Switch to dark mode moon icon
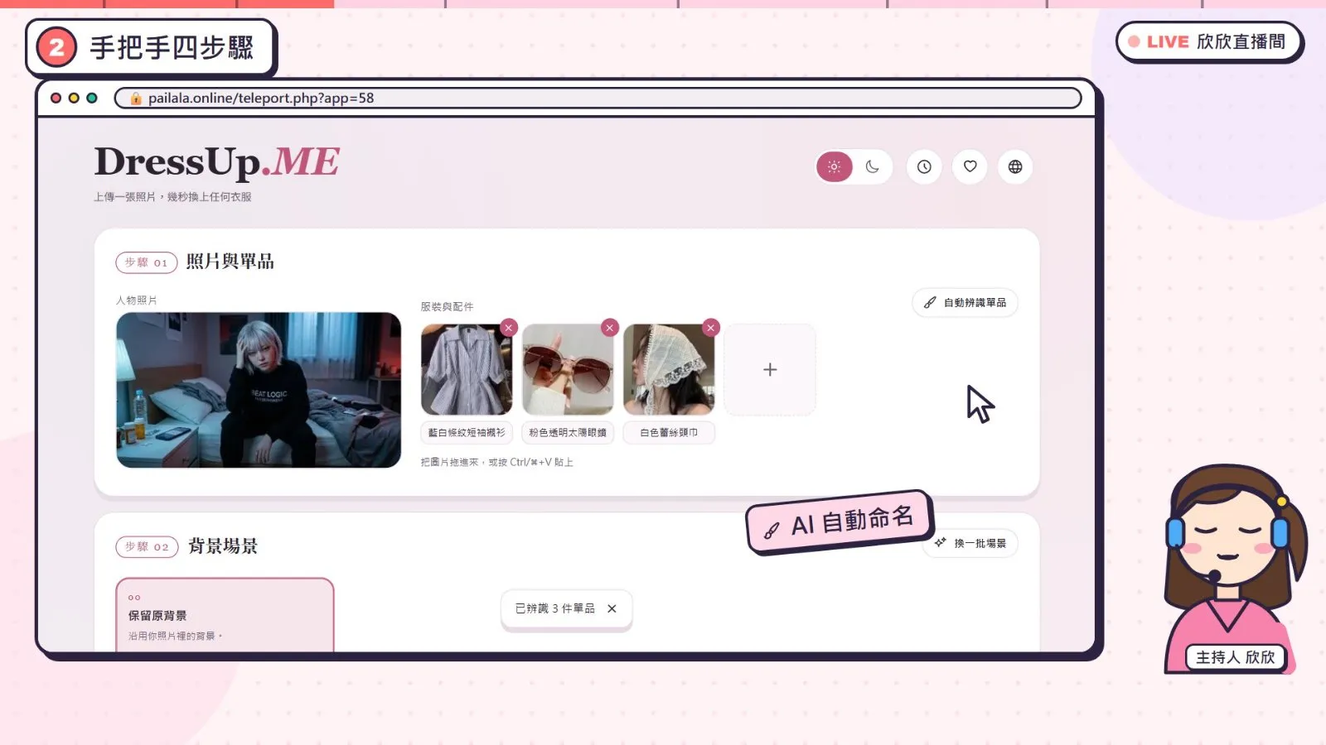Viewport: 1326px width, 745px height. (873, 166)
